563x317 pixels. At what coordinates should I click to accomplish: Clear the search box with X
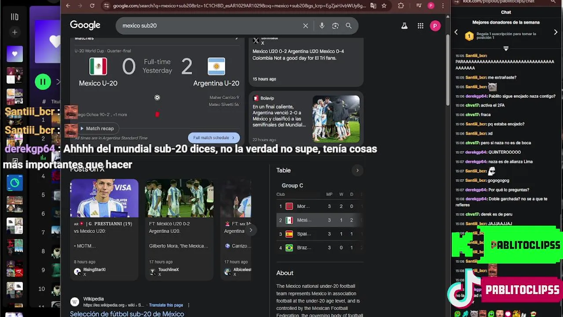pyautogui.click(x=306, y=26)
